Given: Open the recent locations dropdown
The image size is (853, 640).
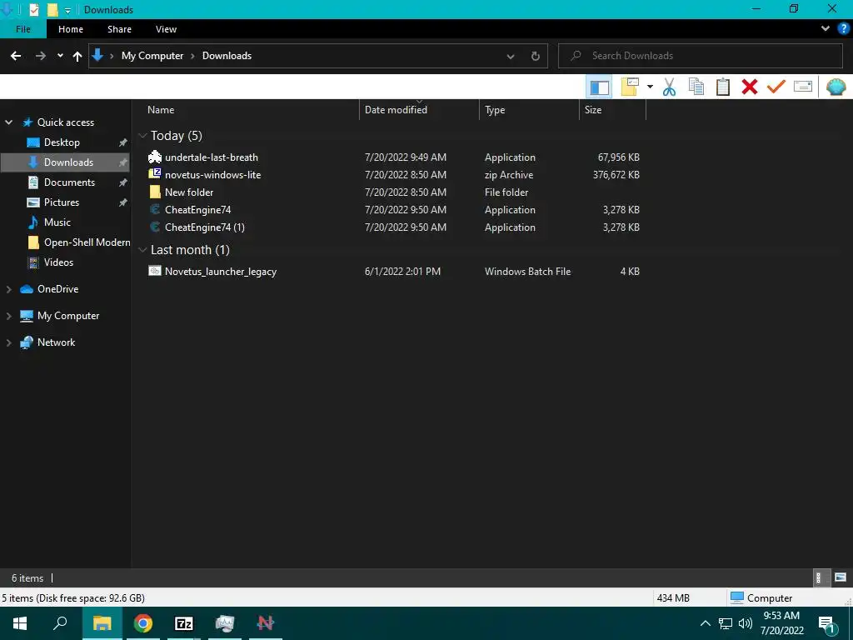Looking at the screenshot, I should pos(60,56).
